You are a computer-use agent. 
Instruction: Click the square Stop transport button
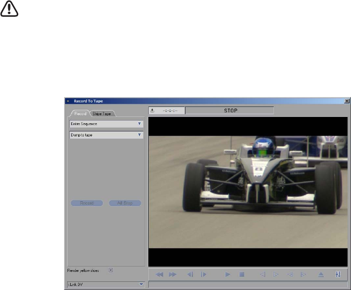click(242, 274)
